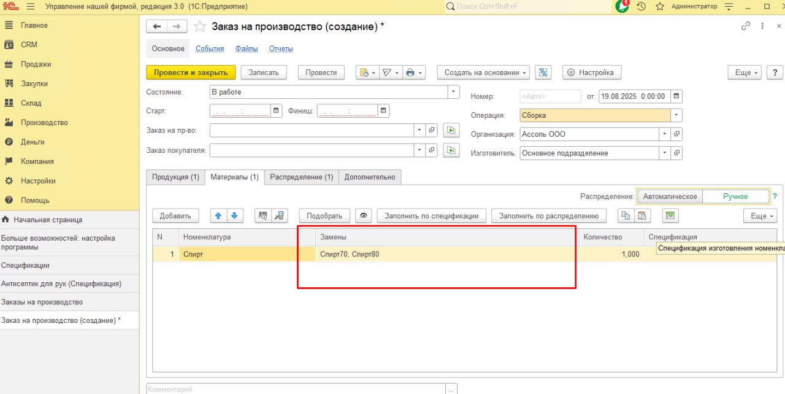Open the Производство section in sidebar
This screenshot has width=785, height=394.
[44, 122]
